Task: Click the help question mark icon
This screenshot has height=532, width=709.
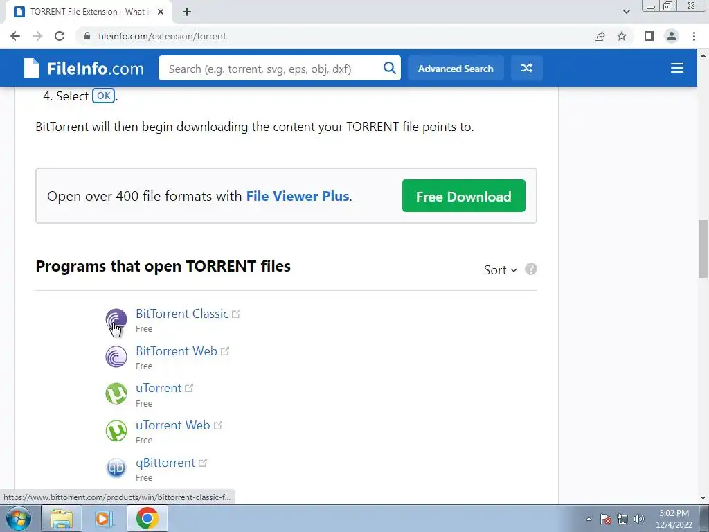Action: click(531, 269)
